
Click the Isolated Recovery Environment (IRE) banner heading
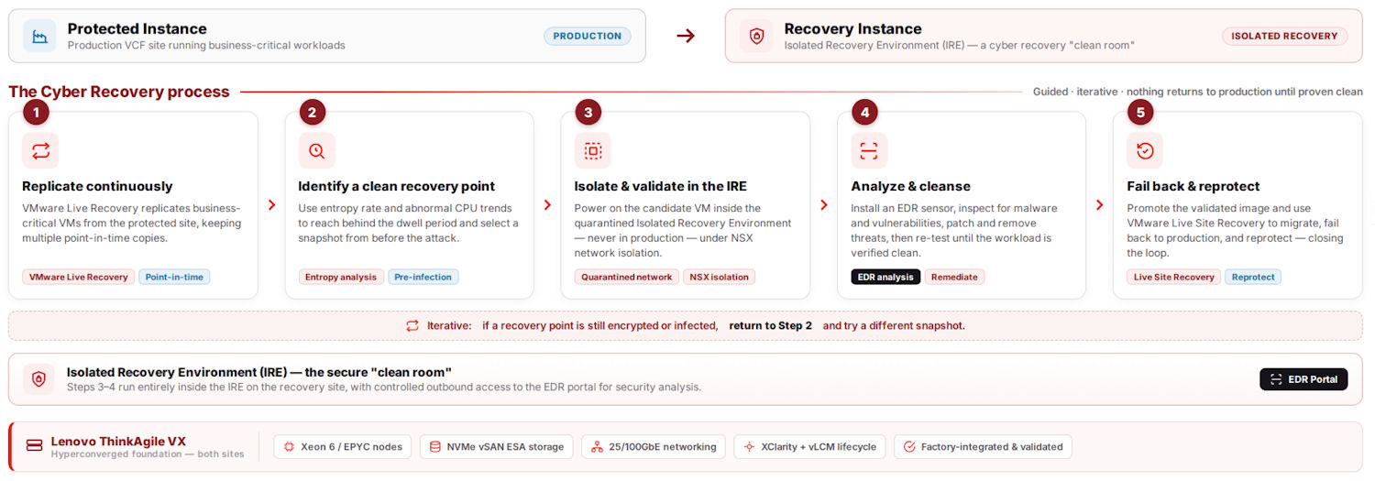pyautogui.click(x=259, y=372)
